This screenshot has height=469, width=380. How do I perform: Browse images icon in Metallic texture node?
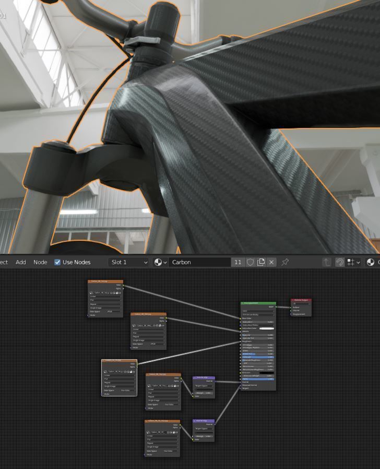click(134, 326)
